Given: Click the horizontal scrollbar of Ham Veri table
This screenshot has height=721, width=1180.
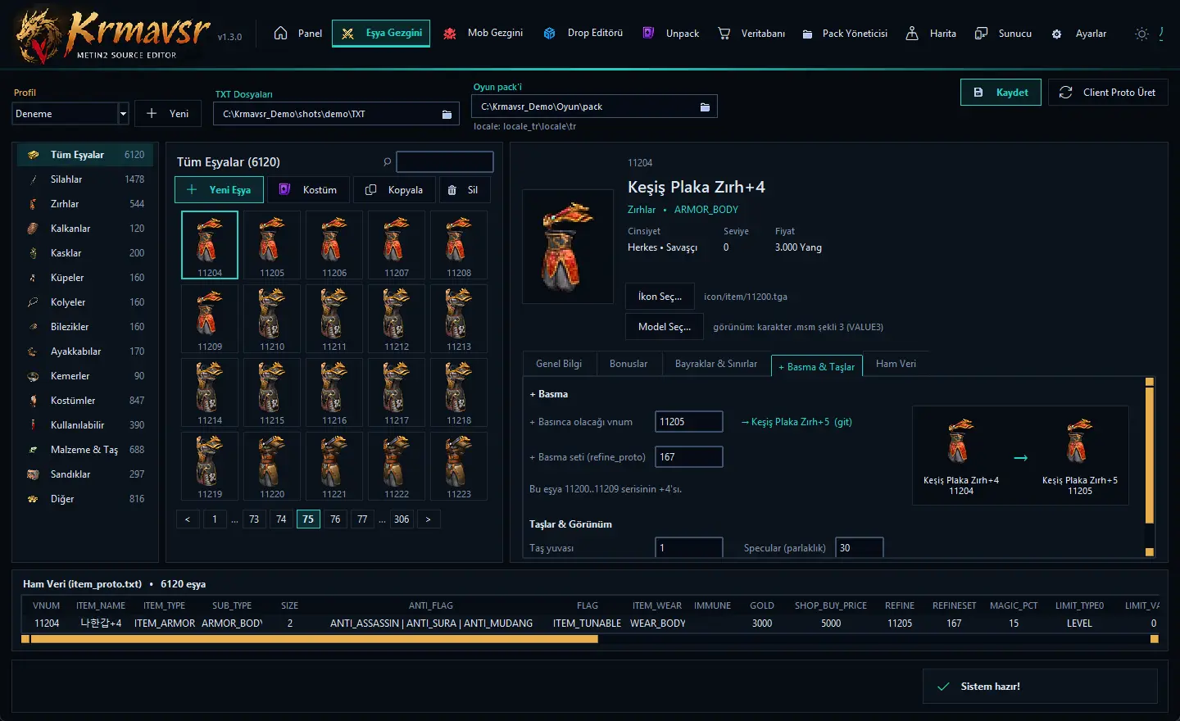Looking at the screenshot, I should 314,639.
